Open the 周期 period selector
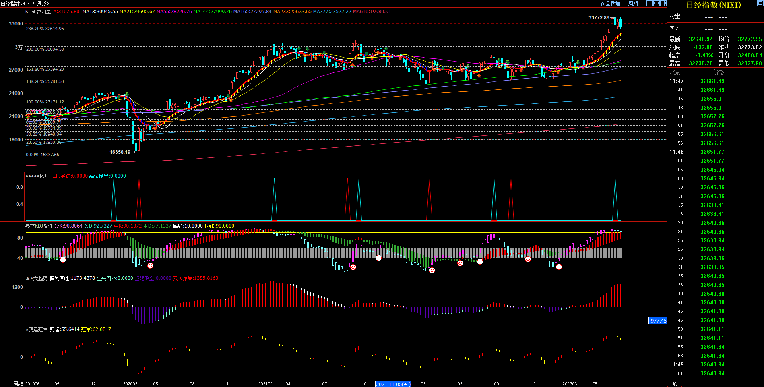Screen dimensions: 764x387 click(633, 4)
